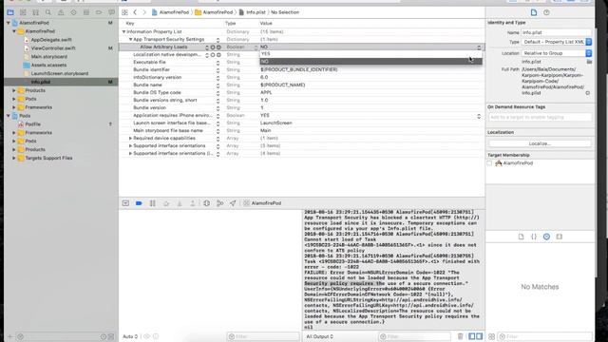Click the Simulate Location arrow icon
Screen dimensions: 608x342
pyautogui.click(x=233, y=203)
